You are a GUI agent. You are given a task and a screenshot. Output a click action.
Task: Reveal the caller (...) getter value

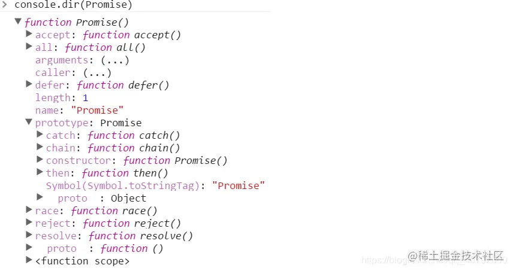point(97,72)
